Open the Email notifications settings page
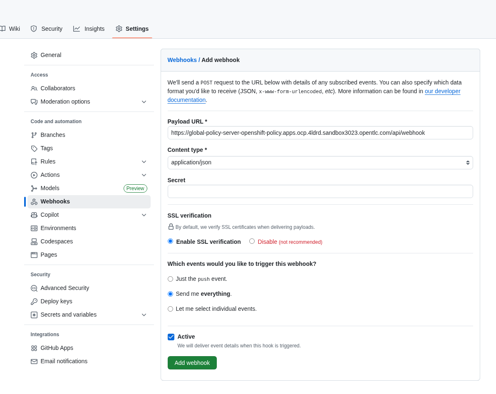This screenshot has width=496, height=394. [89, 362]
